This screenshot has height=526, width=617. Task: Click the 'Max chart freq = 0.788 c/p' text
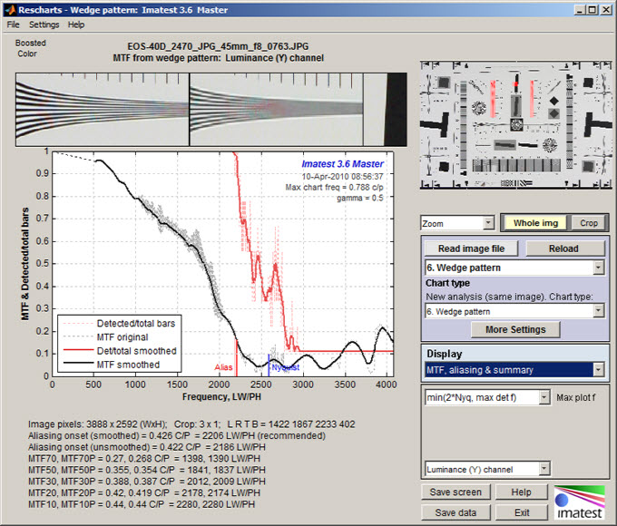(x=334, y=187)
